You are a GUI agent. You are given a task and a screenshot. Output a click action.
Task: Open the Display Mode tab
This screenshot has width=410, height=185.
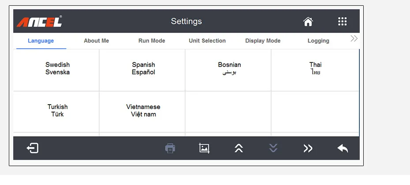(x=263, y=41)
